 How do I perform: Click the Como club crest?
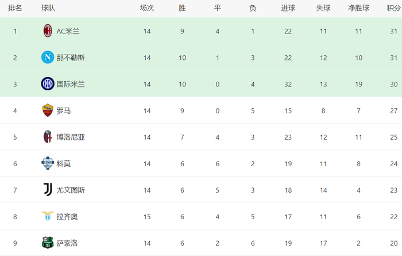tap(48, 163)
